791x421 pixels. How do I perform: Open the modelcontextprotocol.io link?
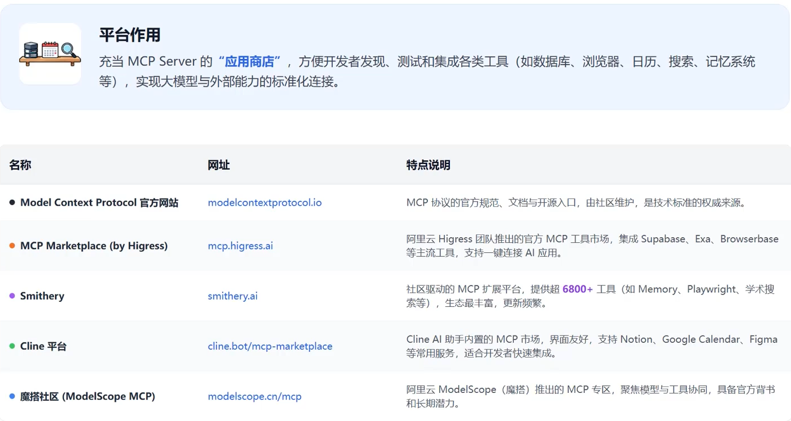[x=265, y=202]
